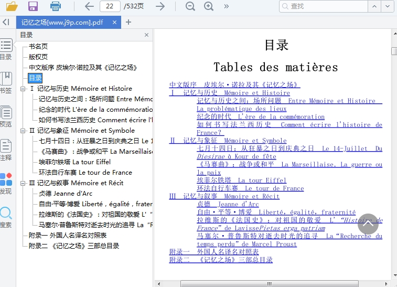Image resolution: width=397 pixels, height=287 pixels.
Task: Go to next page with right arrow
Action: [160, 6]
